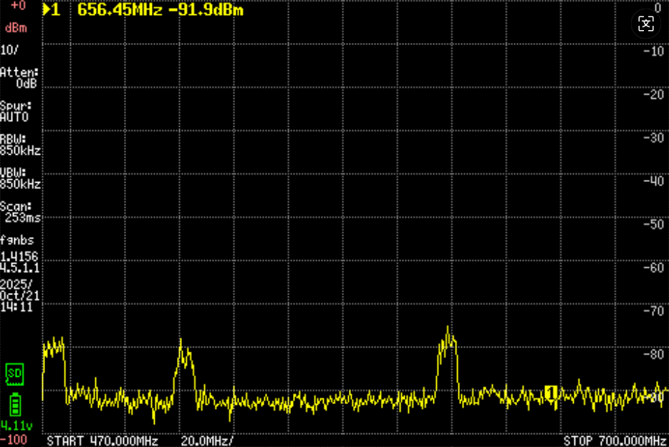Click the translate icon in top-right corner
This screenshot has height=447, width=669.
tap(646, 24)
